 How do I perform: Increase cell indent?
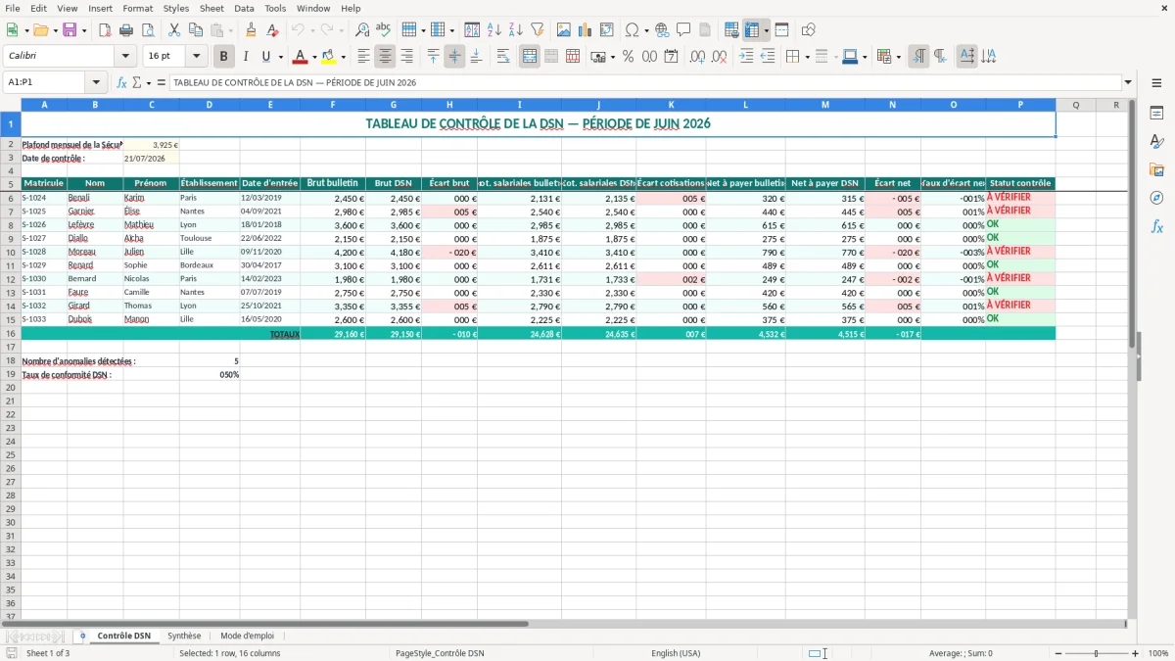click(x=747, y=57)
